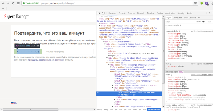Screen dimensions: 213x111
Task: Open the Application tab
Action: (170, 13)
